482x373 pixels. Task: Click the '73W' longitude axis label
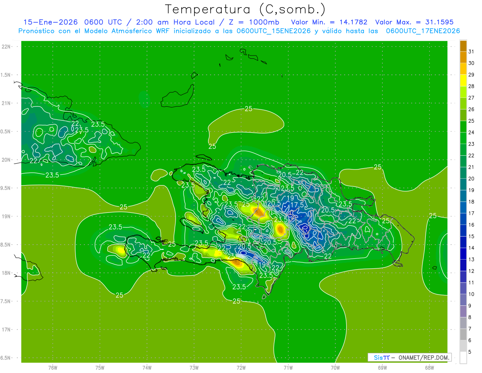coord(194,367)
